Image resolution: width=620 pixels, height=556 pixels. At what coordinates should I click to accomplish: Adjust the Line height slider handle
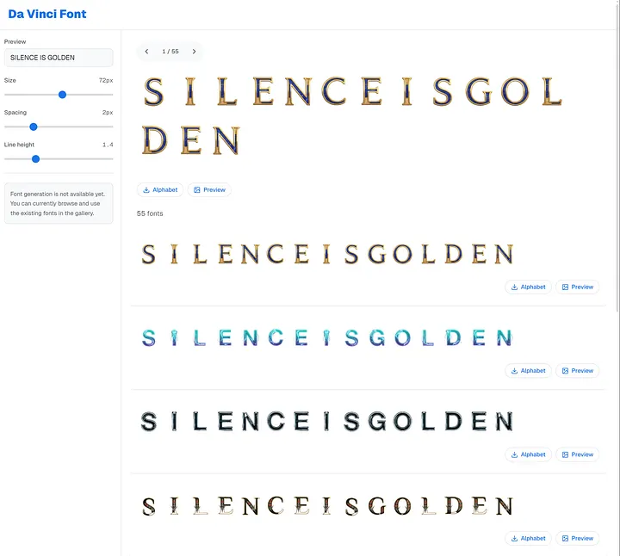[35, 158]
